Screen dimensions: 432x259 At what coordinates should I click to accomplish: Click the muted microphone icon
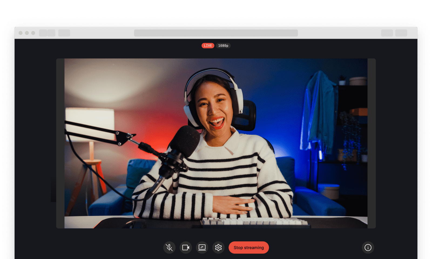click(x=169, y=247)
